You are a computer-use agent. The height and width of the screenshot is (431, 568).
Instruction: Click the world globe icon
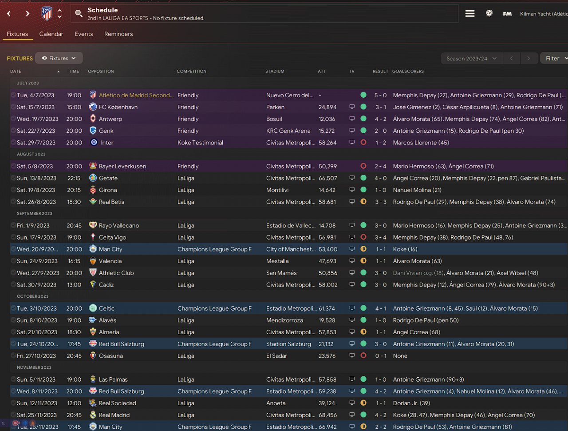pyautogui.click(x=489, y=14)
